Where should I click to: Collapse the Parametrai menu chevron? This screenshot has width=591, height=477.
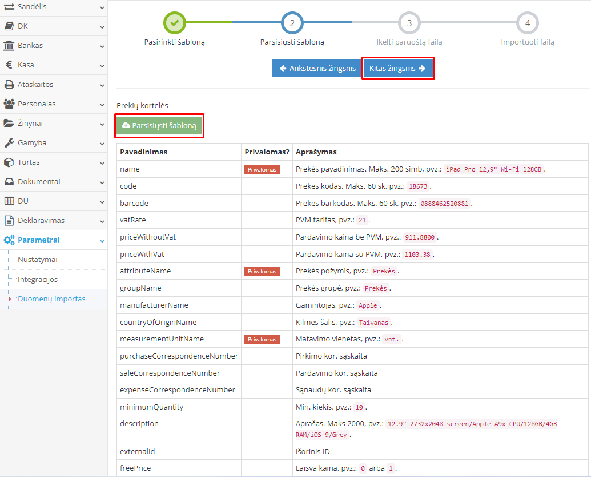pos(102,241)
